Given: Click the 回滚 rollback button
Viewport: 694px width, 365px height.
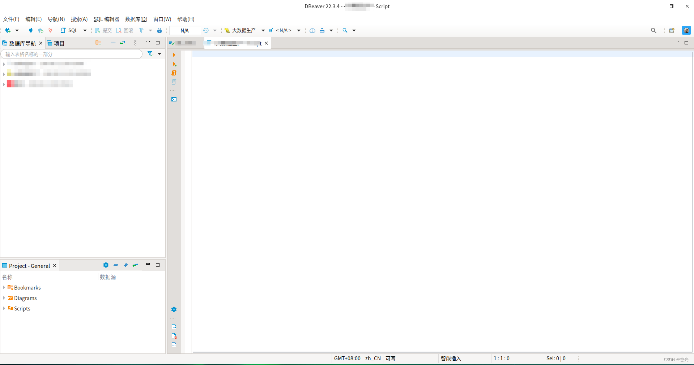Looking at the screenshot, I should point(125,30).
